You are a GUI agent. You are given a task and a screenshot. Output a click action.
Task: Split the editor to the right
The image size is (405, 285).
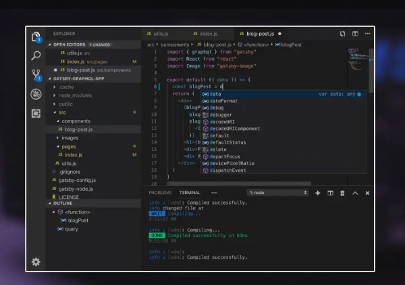tap(355, 34)
